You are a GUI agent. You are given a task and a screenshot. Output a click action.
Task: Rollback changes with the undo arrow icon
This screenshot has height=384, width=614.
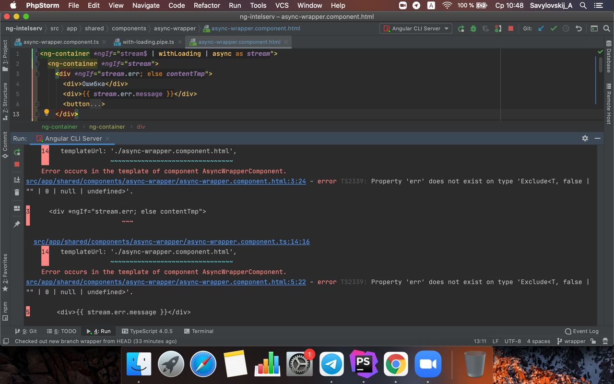pos(579,28)
